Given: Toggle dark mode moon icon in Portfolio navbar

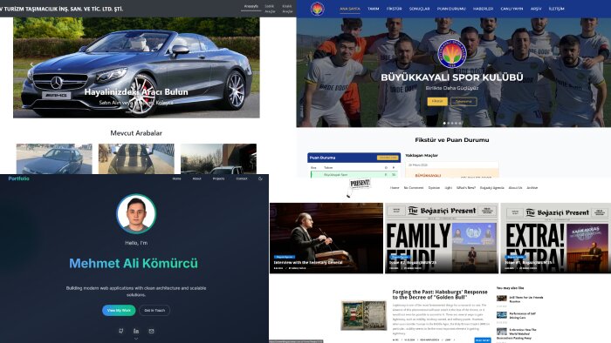Looking at the screenshot, I should coord(260,178).
